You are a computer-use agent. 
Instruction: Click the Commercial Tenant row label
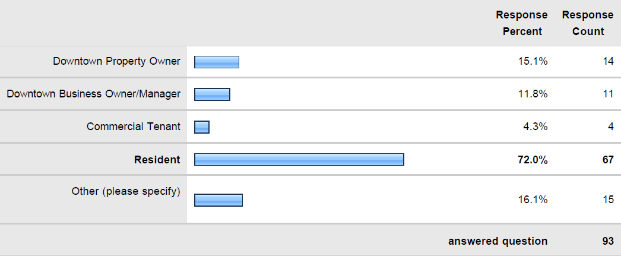(134, 127)
